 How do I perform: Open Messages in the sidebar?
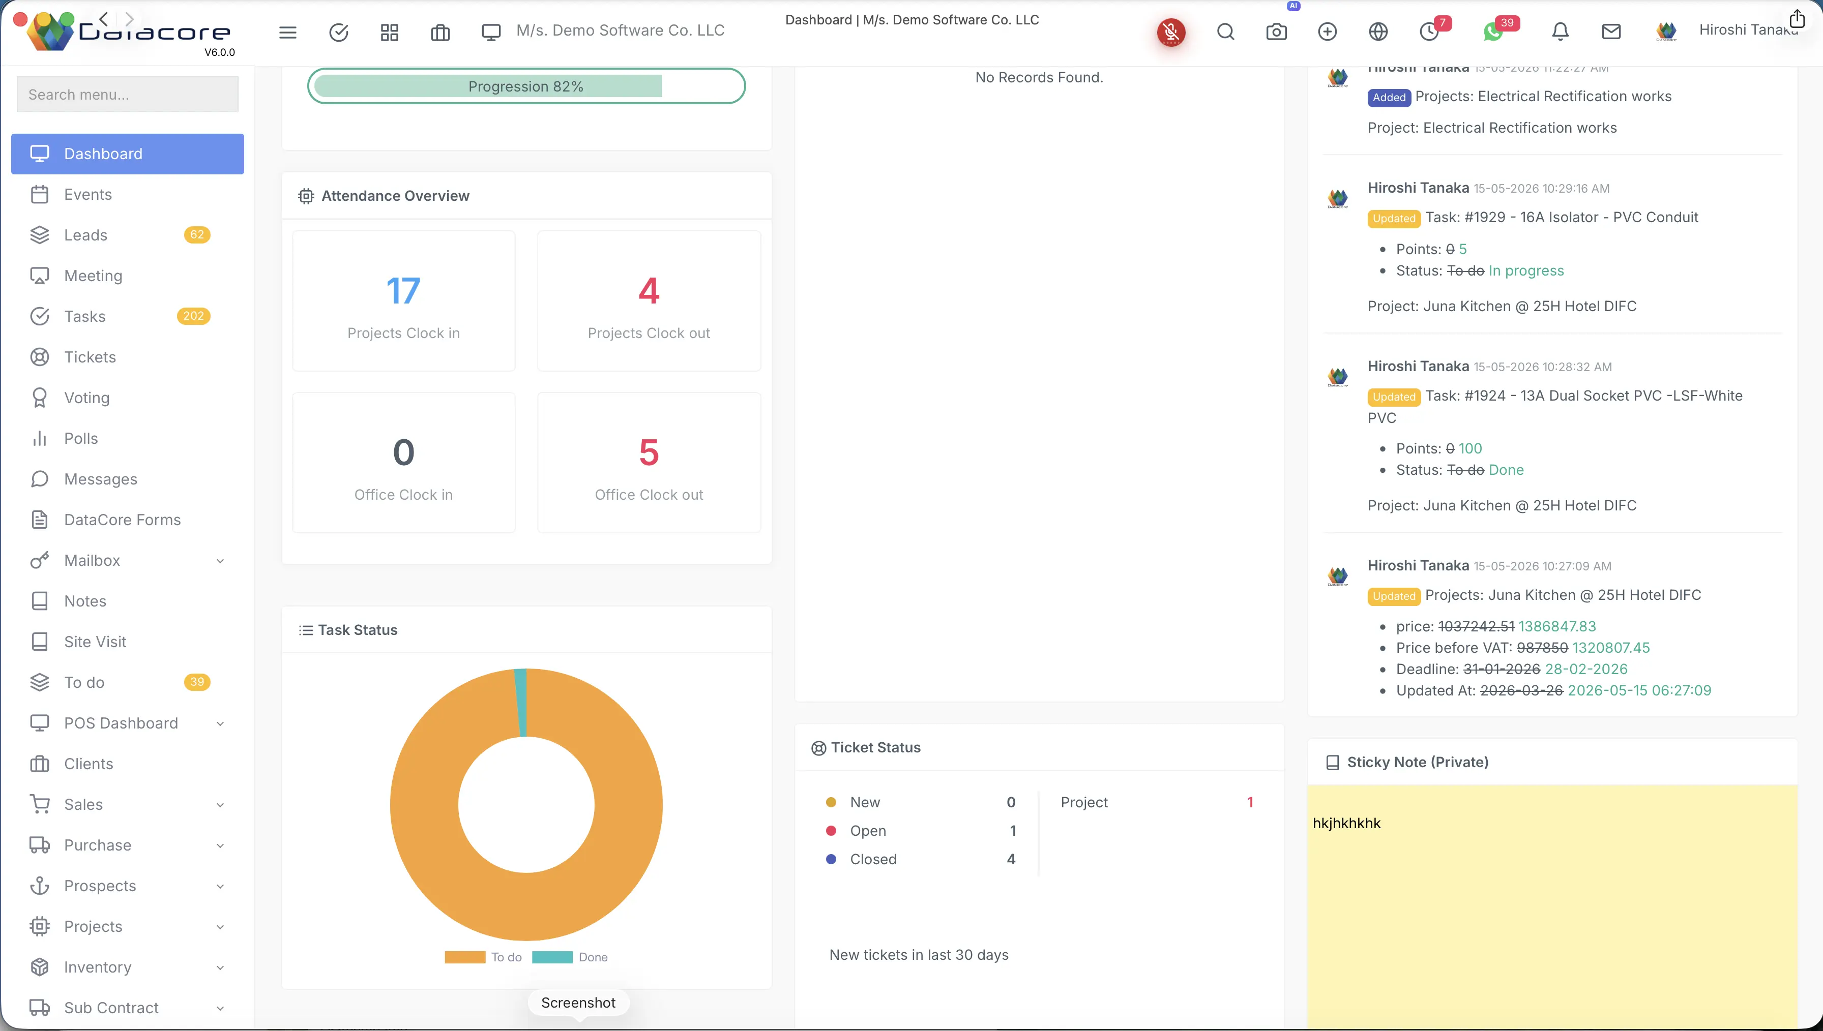click(128, 479)
